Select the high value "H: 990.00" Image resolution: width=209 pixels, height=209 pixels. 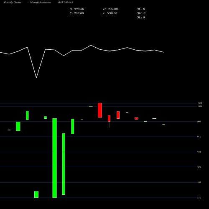[x=110, y=9]
